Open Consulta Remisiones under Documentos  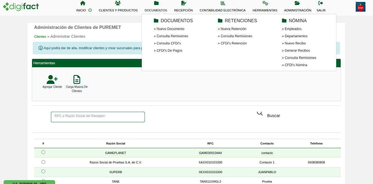click(x=171, y=36)
